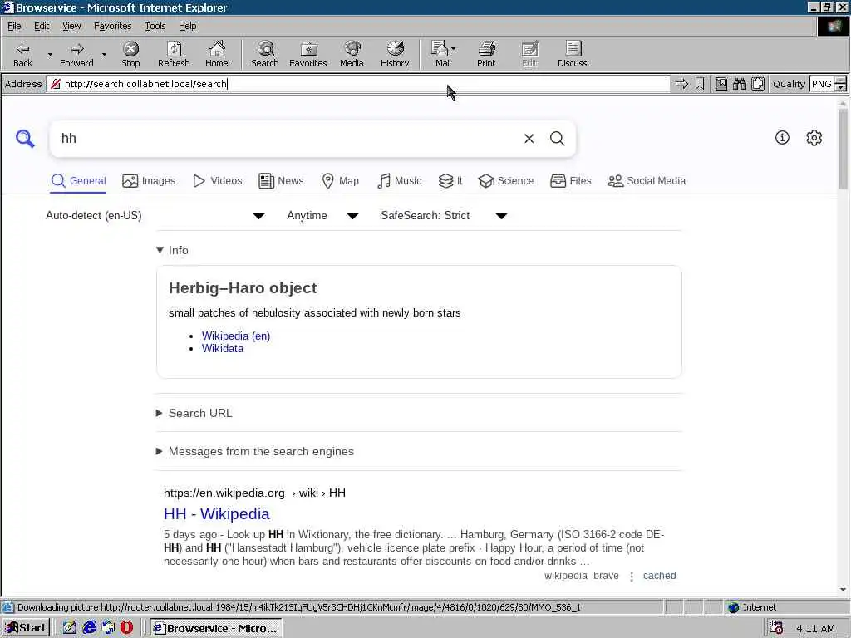Click the search query input field
This screenshot has width=851, height=638.
click(x=288, y=139)
